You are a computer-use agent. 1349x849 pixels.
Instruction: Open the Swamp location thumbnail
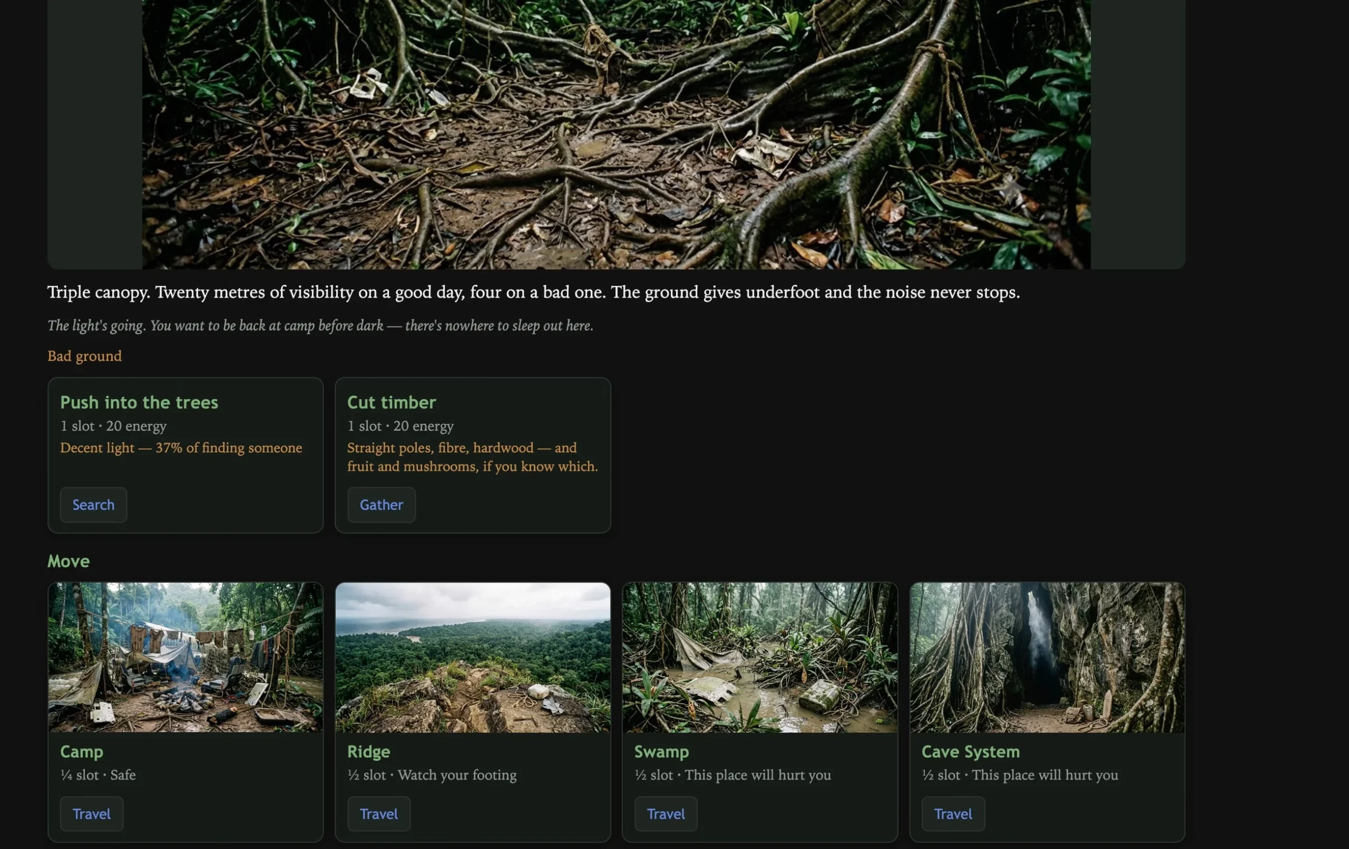(760, 657)
